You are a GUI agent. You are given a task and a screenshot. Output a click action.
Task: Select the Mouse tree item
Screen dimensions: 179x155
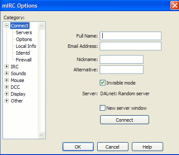pyautogui.click(x=18, y=80)
